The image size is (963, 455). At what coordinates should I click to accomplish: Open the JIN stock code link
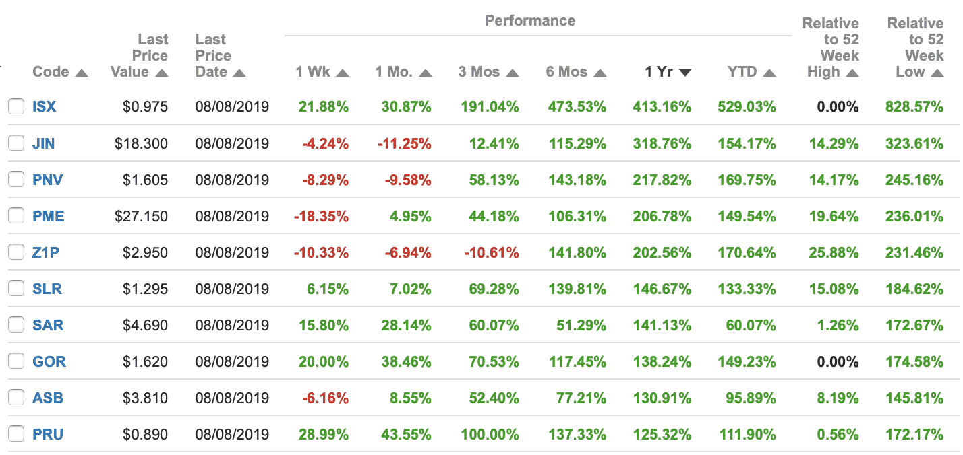pyautogui.click(x=44, y=143)
